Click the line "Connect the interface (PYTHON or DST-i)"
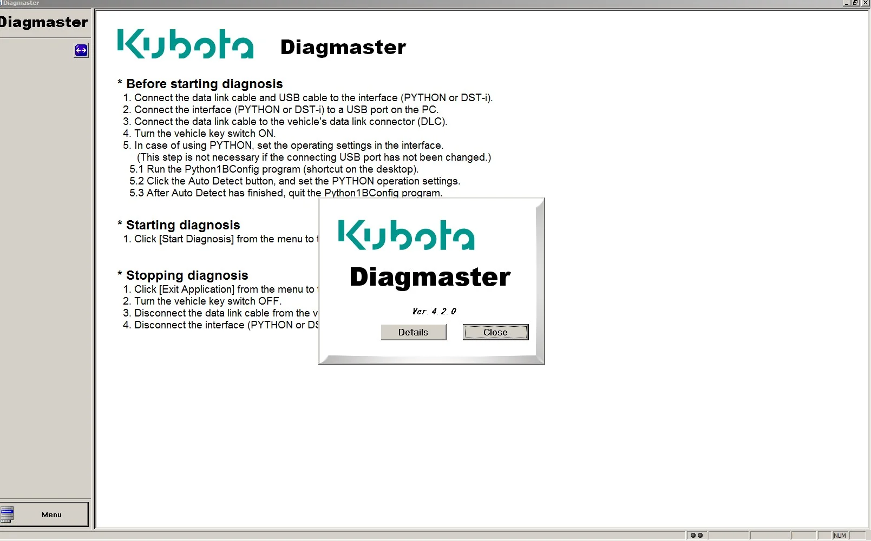 click(x=280, y=110)
